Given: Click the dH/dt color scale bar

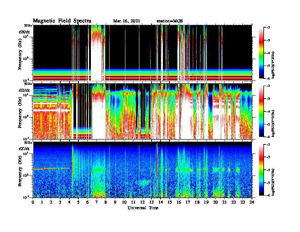Looking at the screenshot, I should click(261, 53).
